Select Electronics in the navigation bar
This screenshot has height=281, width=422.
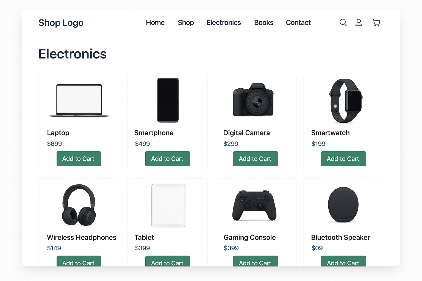(x=224, y=23)
